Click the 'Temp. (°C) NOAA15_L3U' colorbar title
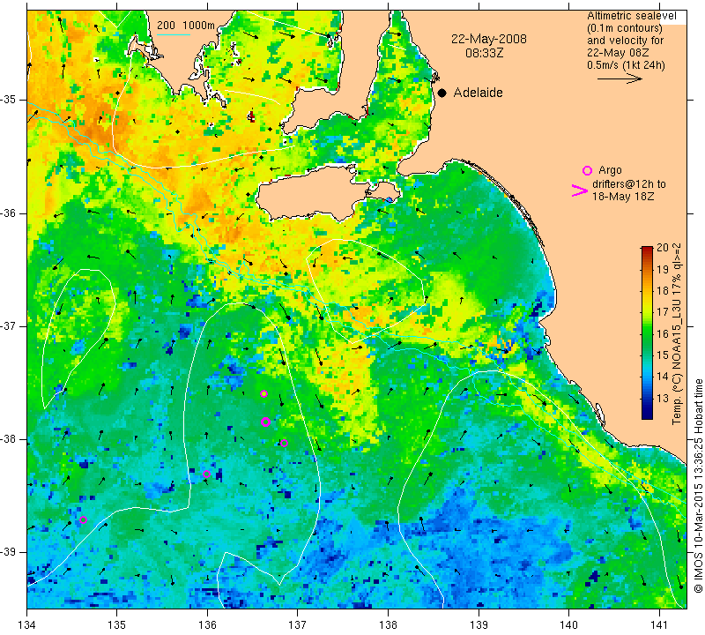Image resolution: width=705 pixels, height=635 pixels. (677, 333)
